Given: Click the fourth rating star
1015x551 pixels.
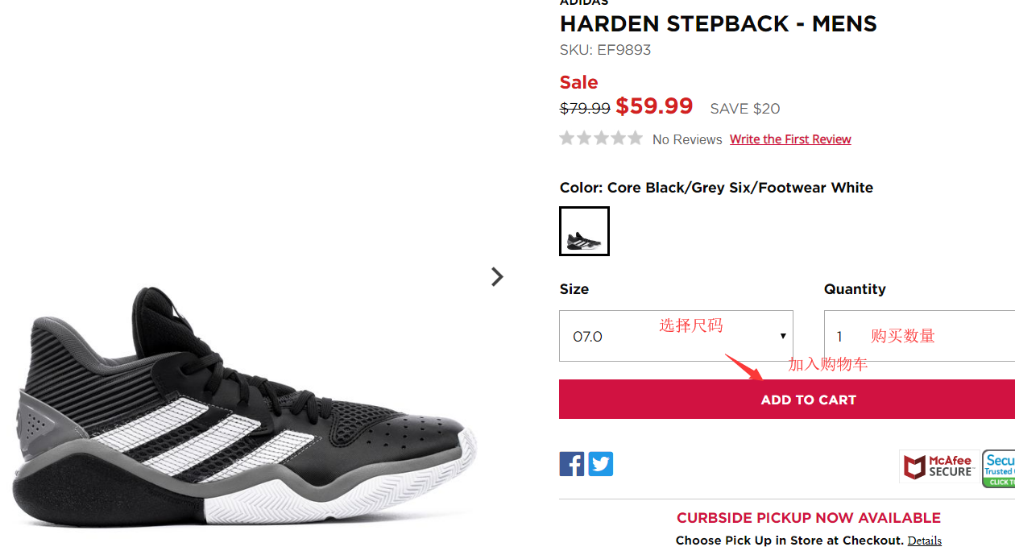Looking at the screenshot, I should tap(618, 139).
